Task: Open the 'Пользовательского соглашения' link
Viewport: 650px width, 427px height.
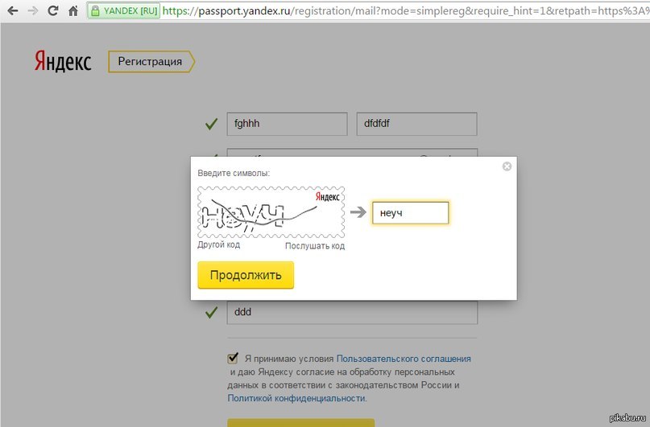Action: (404, 359)
